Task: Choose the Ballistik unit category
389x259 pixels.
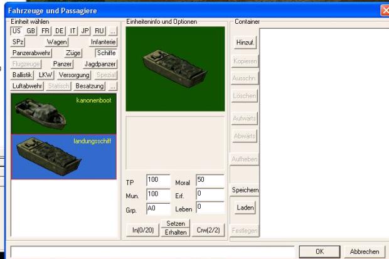Action: tap(22, 75)
